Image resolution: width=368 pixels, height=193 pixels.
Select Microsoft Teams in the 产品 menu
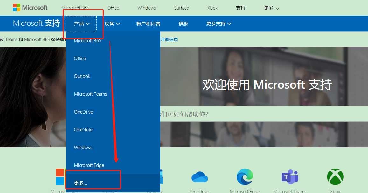(x=90, y=94)
